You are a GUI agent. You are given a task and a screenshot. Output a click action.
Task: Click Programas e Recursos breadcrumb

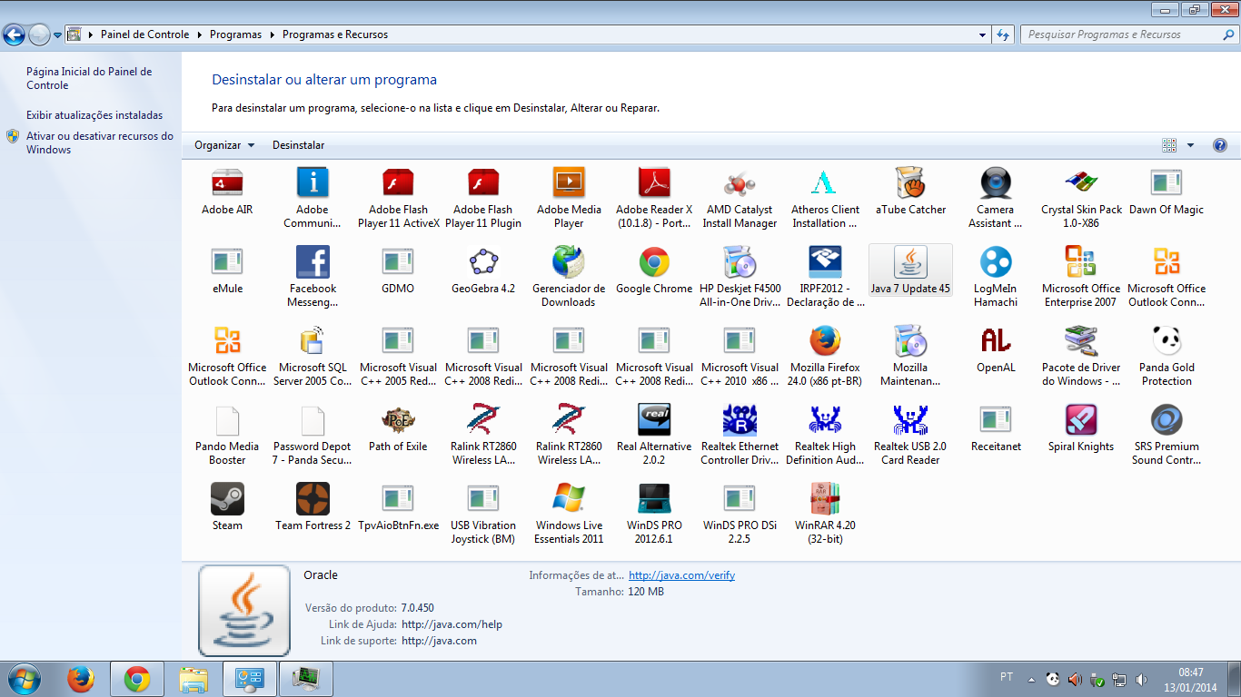pos(335,34)
